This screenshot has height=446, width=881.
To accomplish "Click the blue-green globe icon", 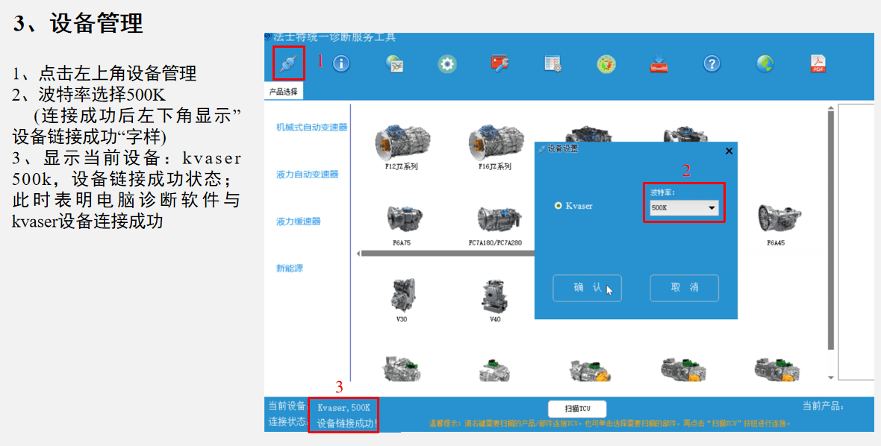I will tap(765, 63).
